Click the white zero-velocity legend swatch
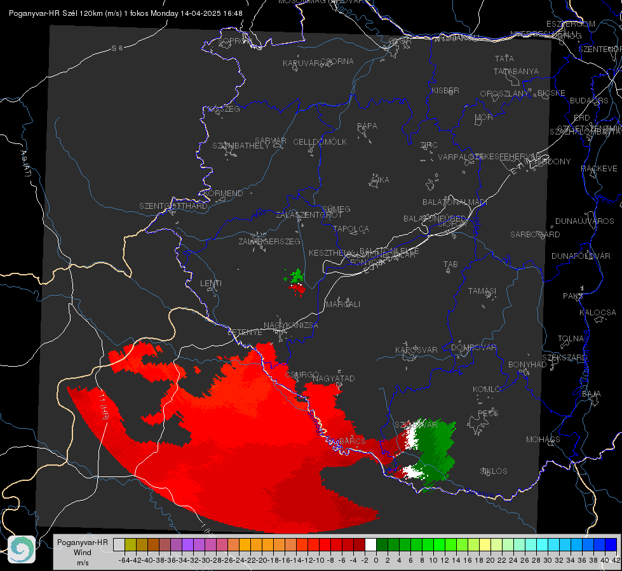This screenshot has width=622, height=571. [x=370, y=544]
